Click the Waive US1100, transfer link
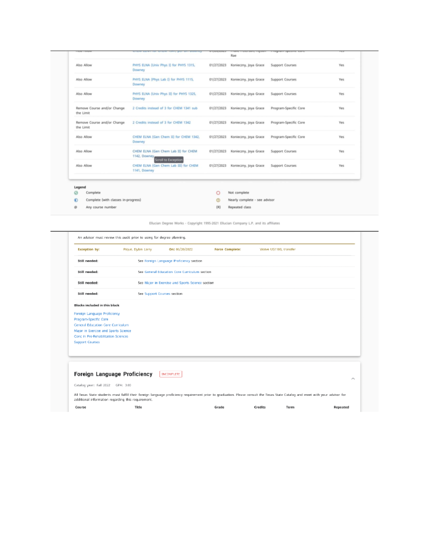 point(277,250)
